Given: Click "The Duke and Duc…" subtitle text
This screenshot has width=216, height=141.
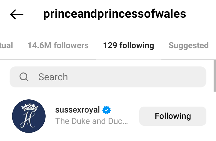Looking at the screenshot, I should [91, 121].
